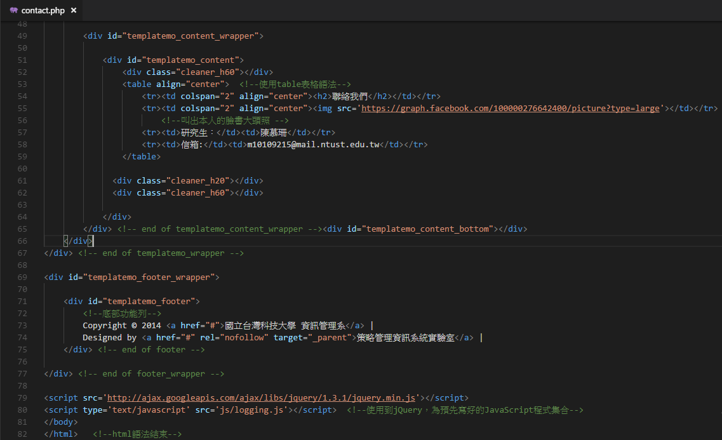
Task: Click the closing </div> tag on line 64
Action: click(117, 217)
